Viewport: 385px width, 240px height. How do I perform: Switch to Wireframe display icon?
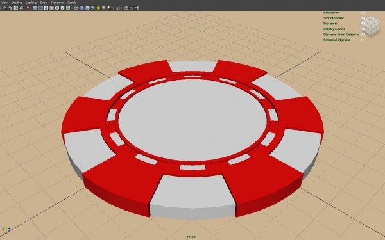pyautogui.click(x=76, y=8)
